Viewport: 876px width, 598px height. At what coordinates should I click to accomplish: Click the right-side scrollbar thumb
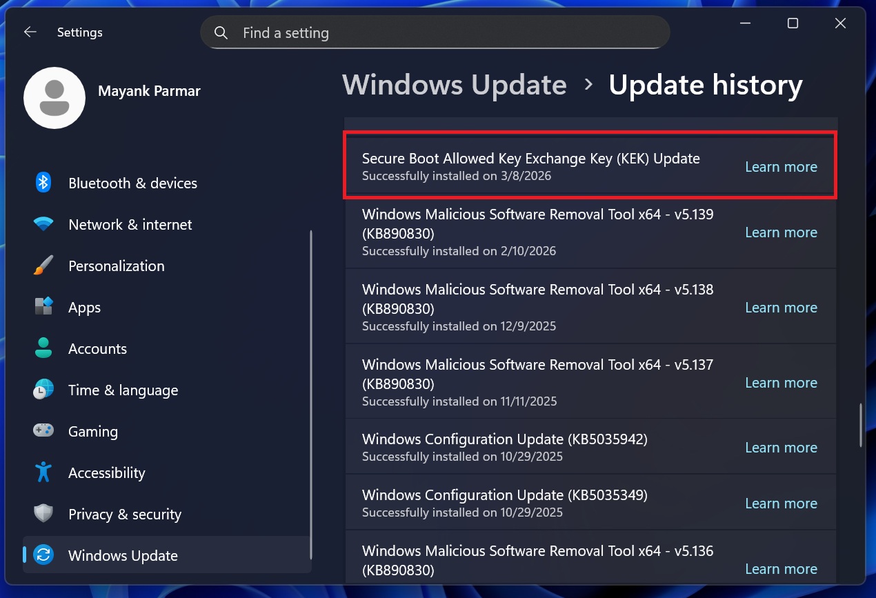click(x=861, y=424)
